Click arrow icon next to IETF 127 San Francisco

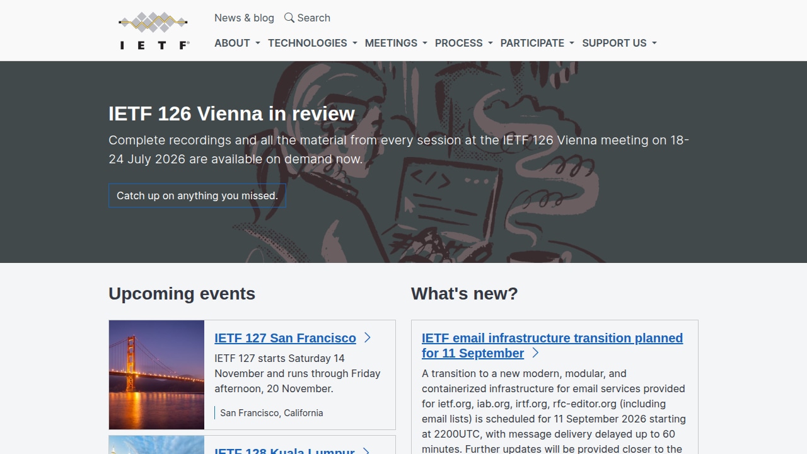coord(368,338)
